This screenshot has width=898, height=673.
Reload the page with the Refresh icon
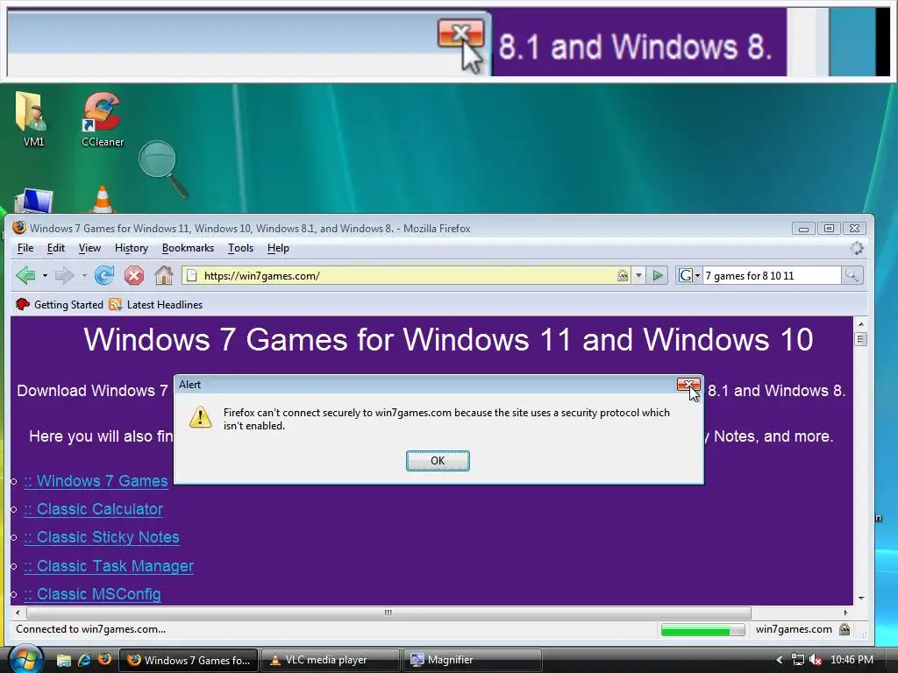104,275
